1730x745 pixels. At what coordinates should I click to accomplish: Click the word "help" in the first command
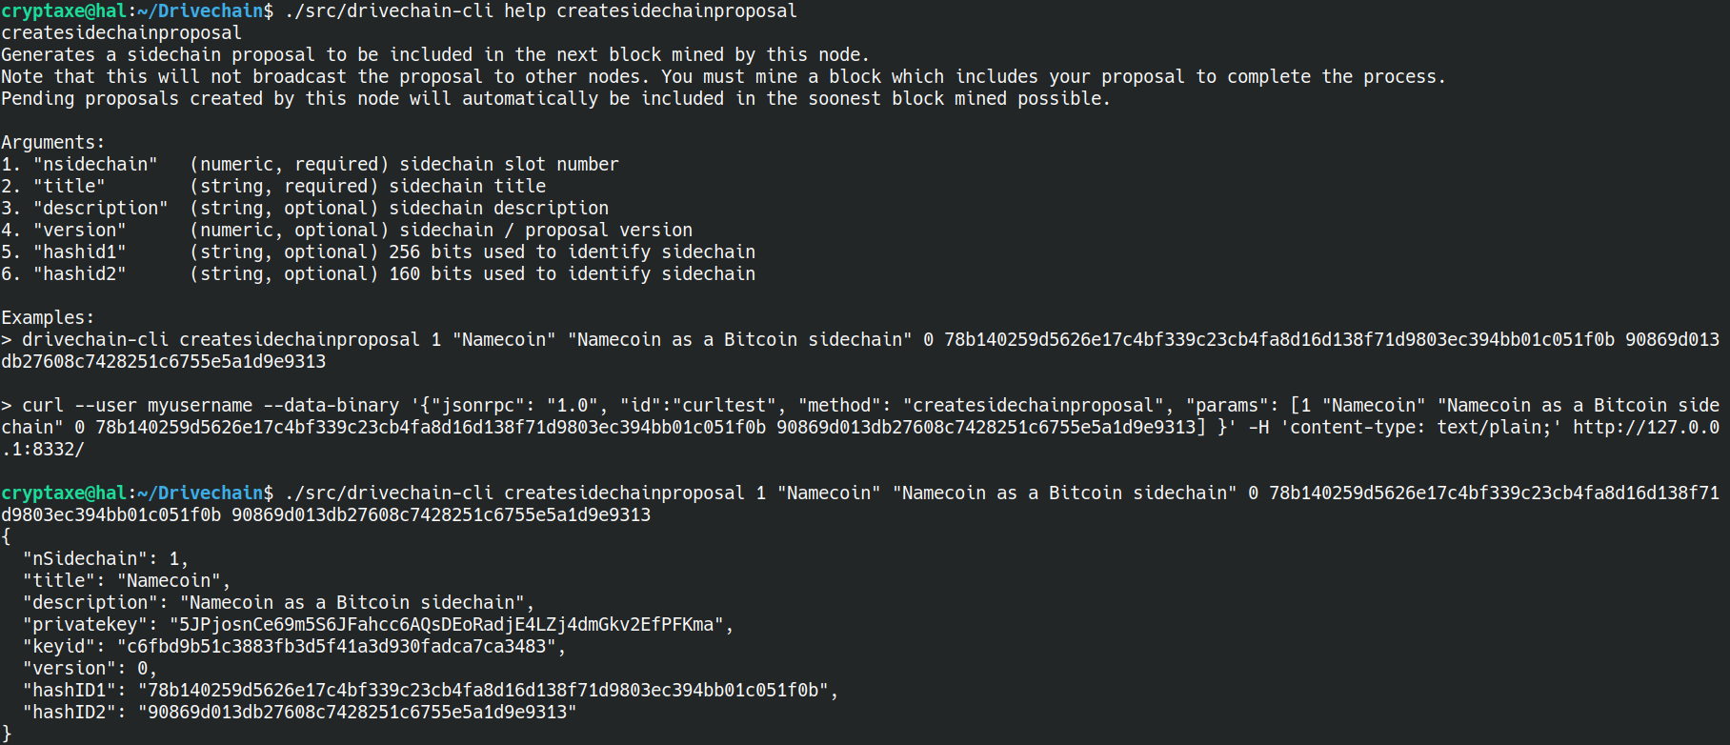[x=525, y=11]
